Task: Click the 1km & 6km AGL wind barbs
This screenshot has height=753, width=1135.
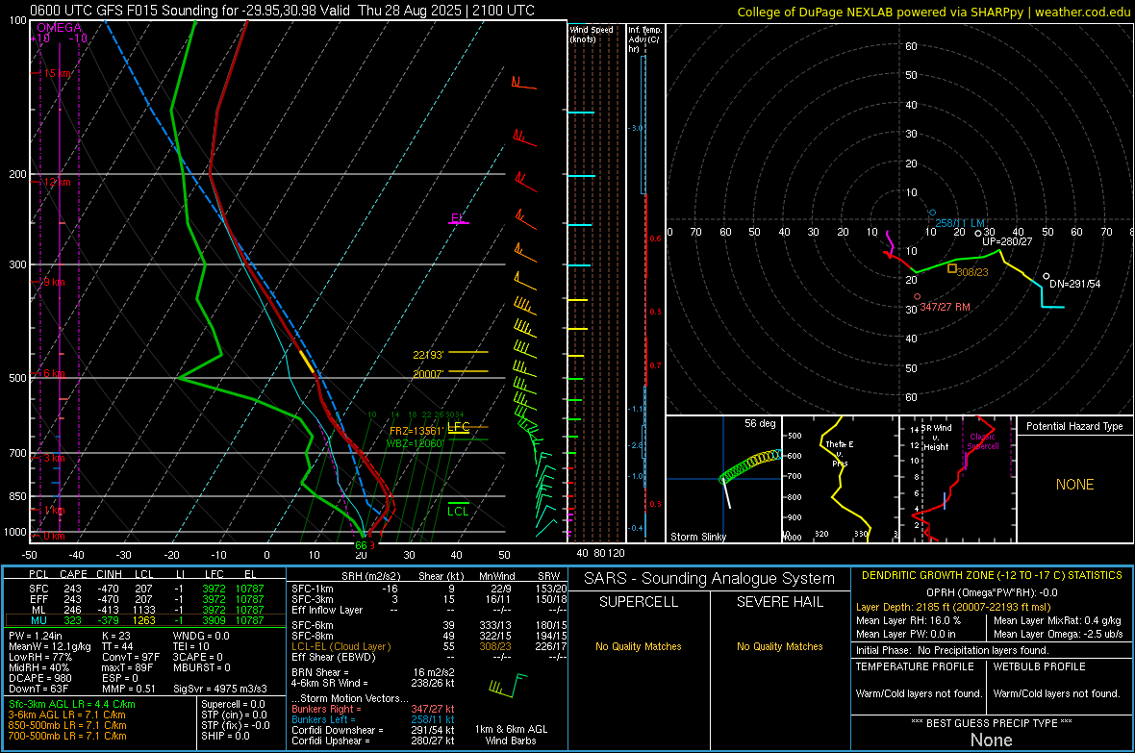Action: tap(511, 684)
